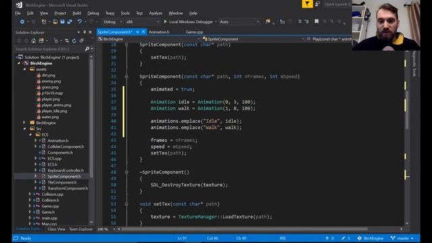Click the Save icon in the toolbar
This screenshot has height=243, width=432.
pos(63,22)
